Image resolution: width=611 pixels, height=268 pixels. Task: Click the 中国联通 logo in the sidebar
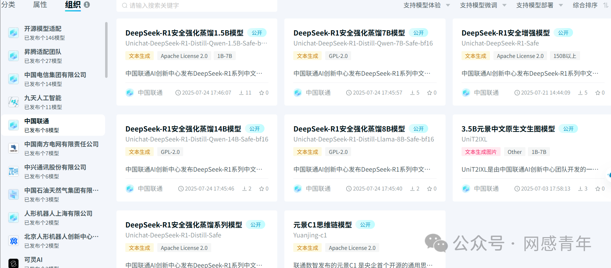[x=13, y=125]
